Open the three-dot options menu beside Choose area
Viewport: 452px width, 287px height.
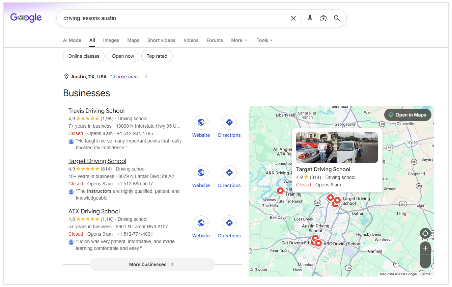pos(146,77)
